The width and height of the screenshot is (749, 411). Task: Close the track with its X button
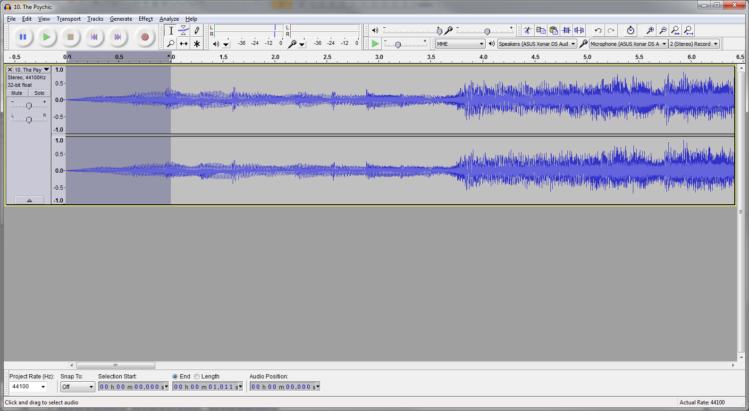[x=10, y=70]
